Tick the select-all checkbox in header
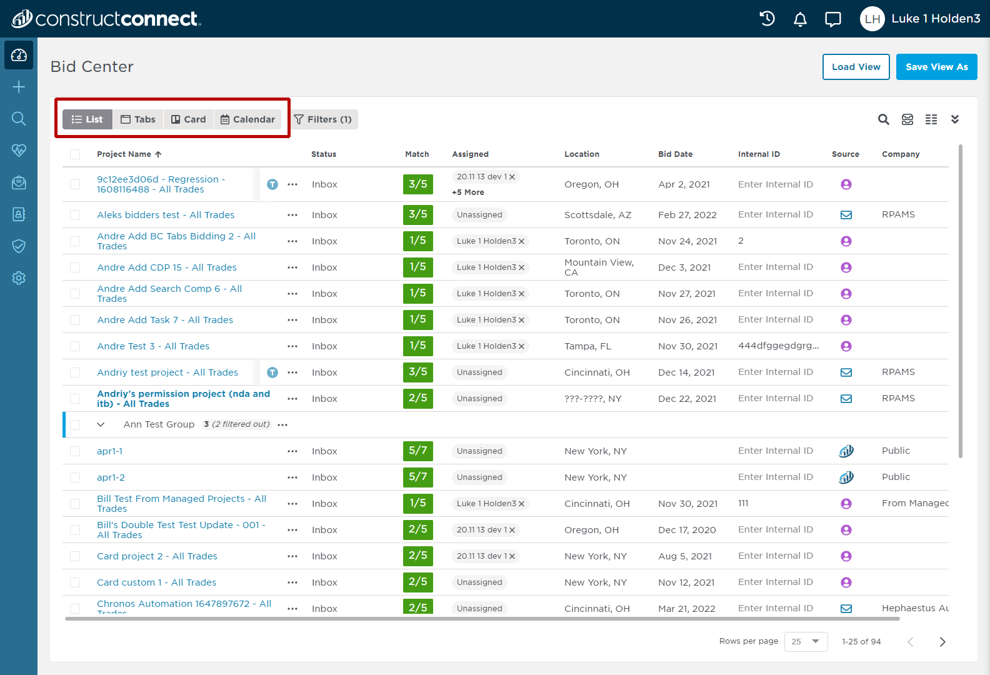Viewport: 990px width, 675px height. tap(75, 154)
